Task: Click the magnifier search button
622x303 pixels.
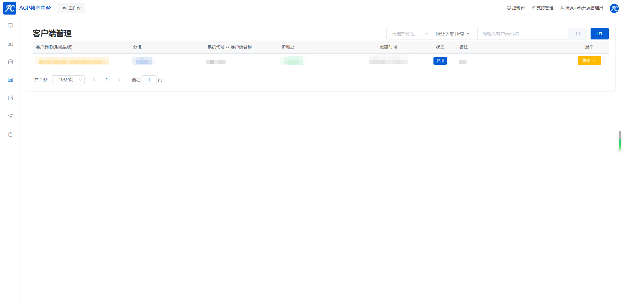Action: [578, 34]
